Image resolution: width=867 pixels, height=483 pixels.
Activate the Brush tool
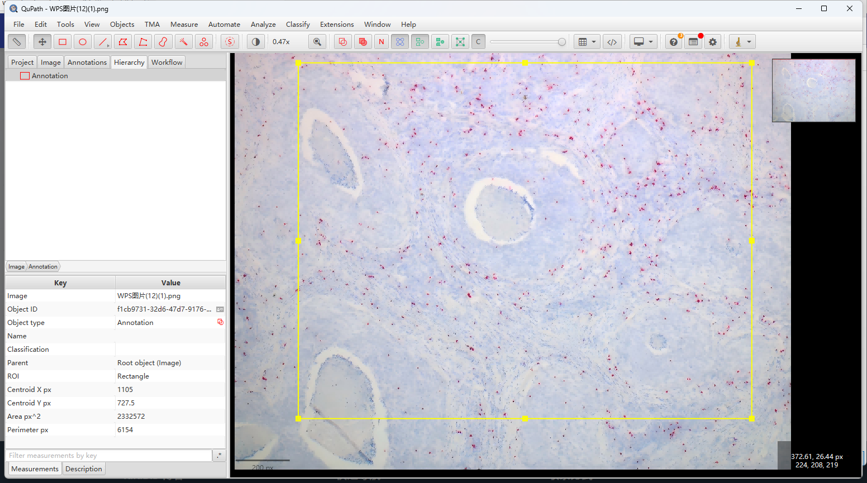click(x=163, y=41)
